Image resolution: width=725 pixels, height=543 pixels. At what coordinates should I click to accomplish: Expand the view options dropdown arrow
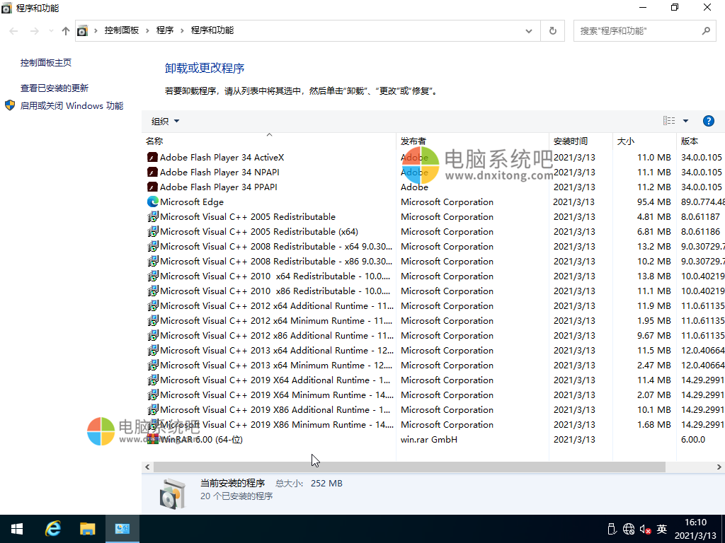(685, 121)
